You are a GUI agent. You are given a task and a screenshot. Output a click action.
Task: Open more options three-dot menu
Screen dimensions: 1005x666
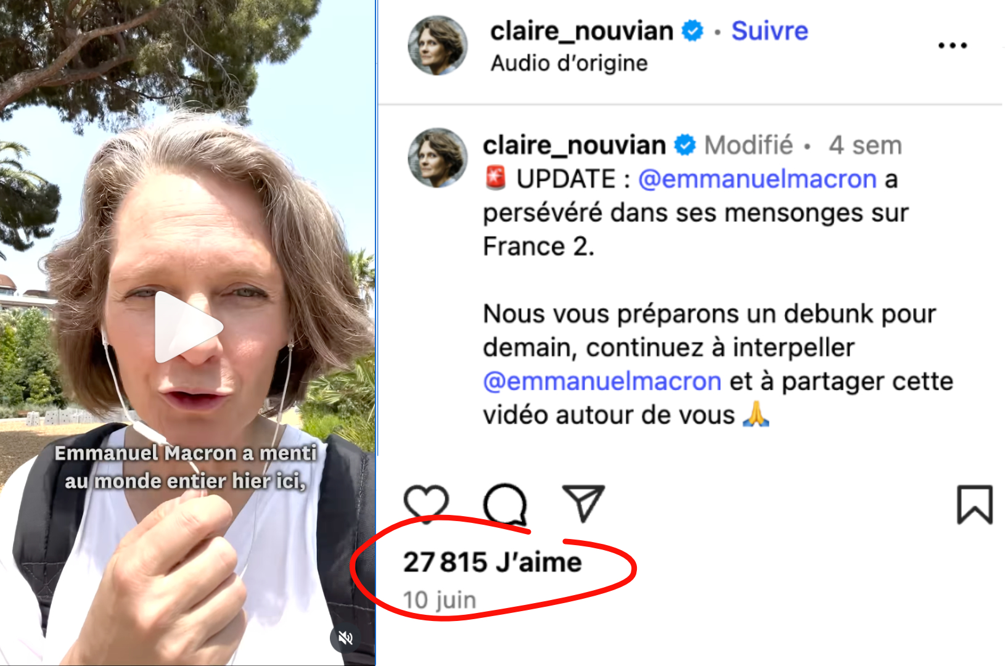coord(952,46)
